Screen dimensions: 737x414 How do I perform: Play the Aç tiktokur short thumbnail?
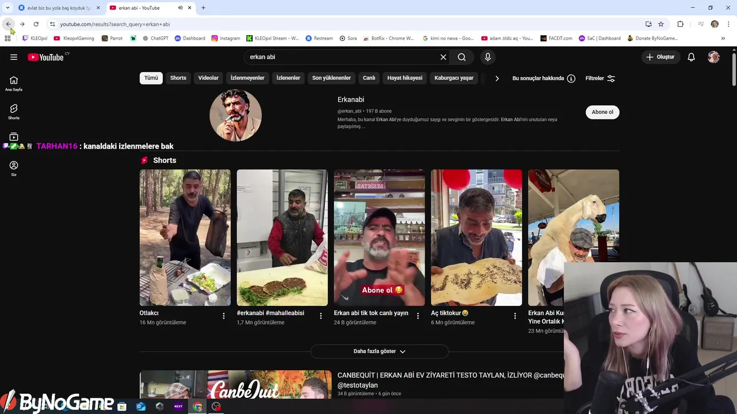477,237
